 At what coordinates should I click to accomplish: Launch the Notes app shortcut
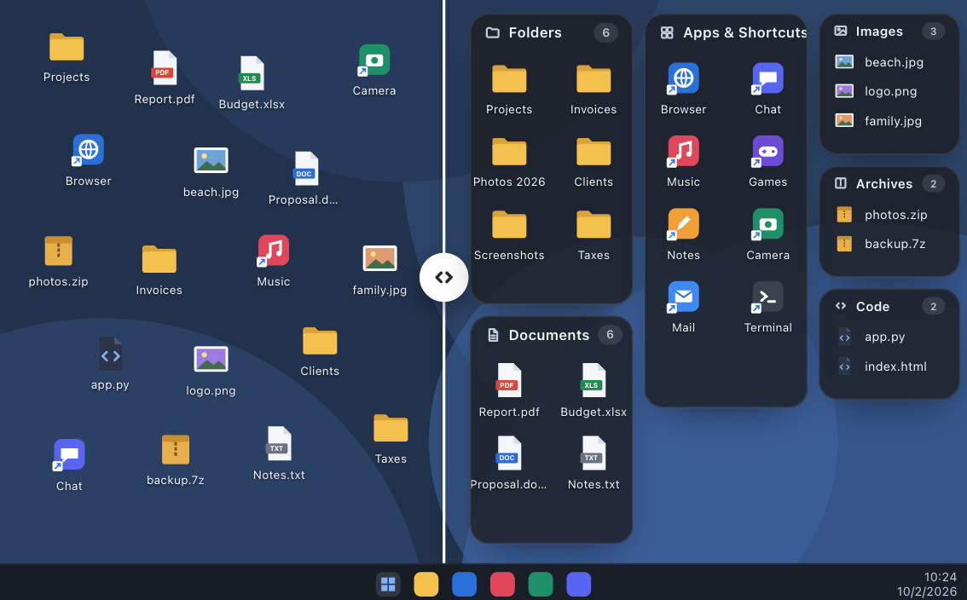pos(683,235)
